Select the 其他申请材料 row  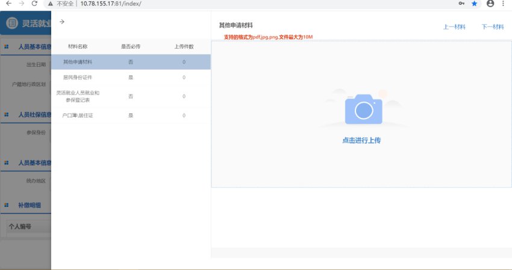click(77, 62)
